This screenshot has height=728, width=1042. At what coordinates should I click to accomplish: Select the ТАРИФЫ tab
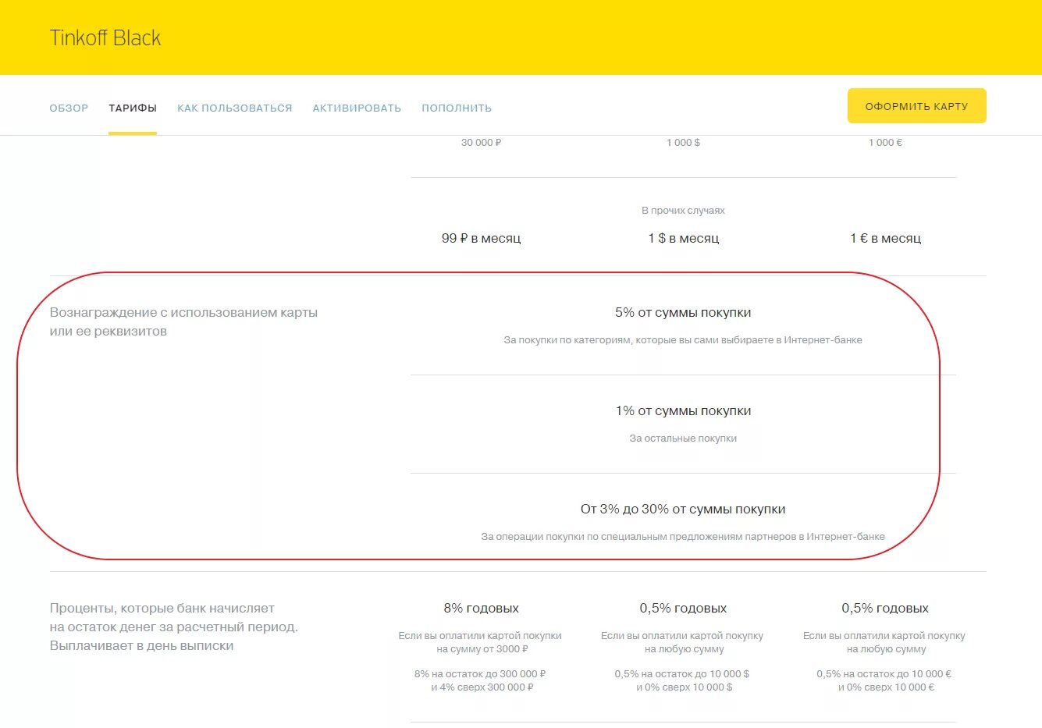click(x=133, y=108)
